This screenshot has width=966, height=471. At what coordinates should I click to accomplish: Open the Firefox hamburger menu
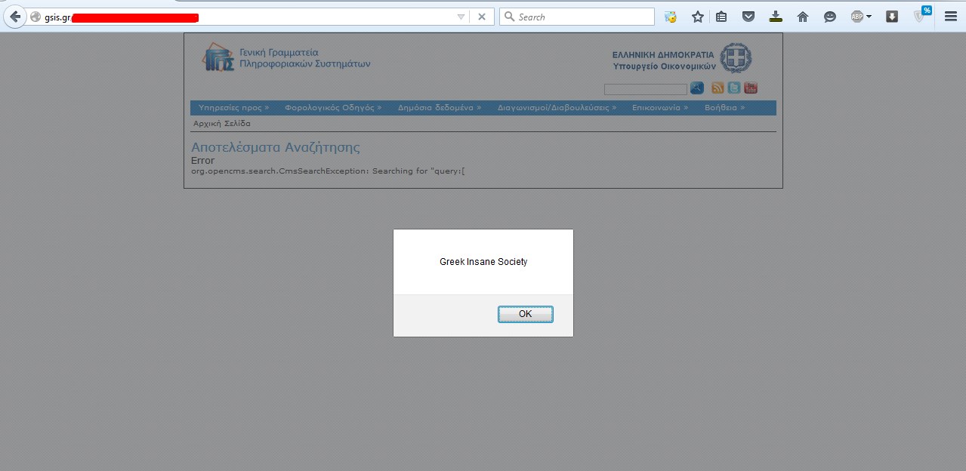(x=950, y=17)
